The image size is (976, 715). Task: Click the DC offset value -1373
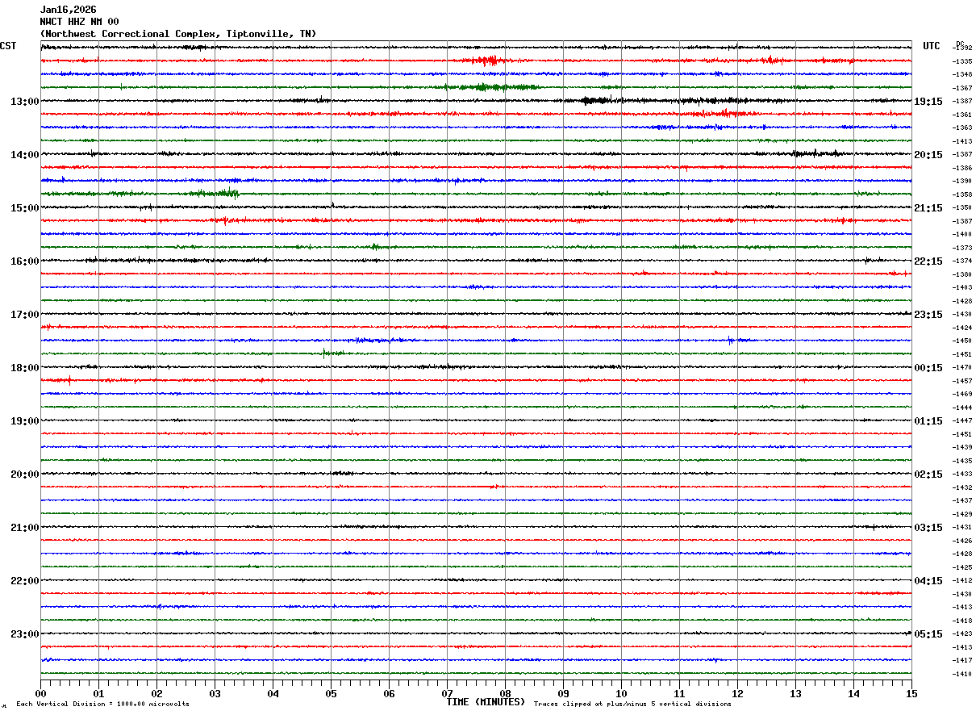pyautogui.click(x=961, y=248)
